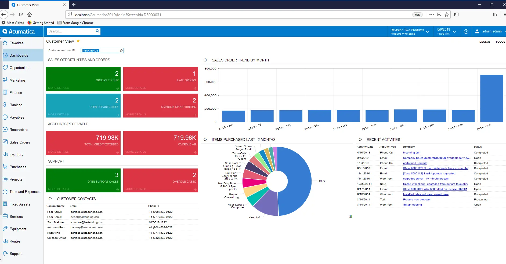Open the TOOLS menu
506x264 pixels.
pyautogui.click(x=500, y=42)
